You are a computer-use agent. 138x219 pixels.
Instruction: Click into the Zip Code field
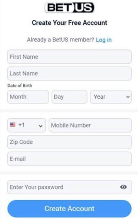pos(69,142)
